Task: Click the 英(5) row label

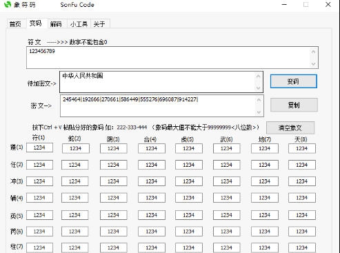Action: [17, 216]
